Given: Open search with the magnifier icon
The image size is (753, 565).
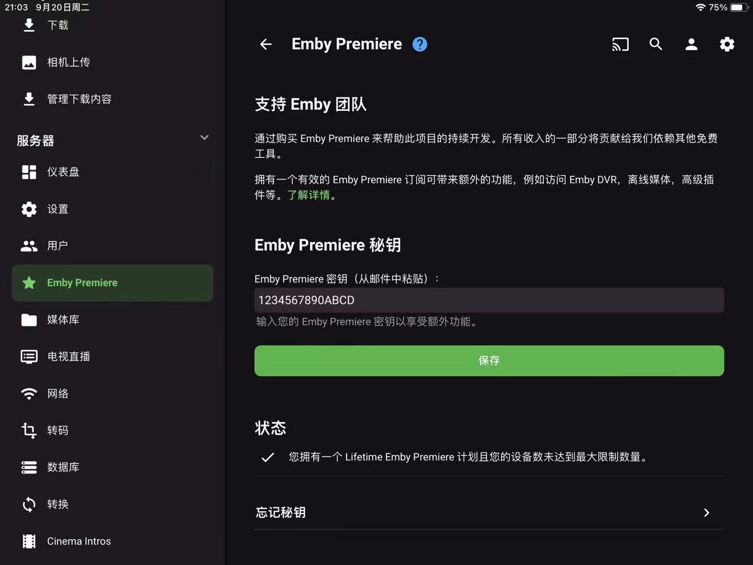Looking at the screenshot, I should (656, 44).
